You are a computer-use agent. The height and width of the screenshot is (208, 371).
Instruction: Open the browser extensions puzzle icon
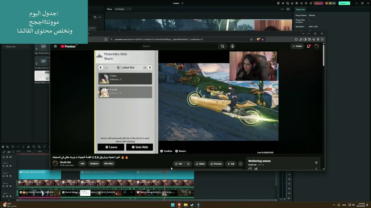(296, 39)
